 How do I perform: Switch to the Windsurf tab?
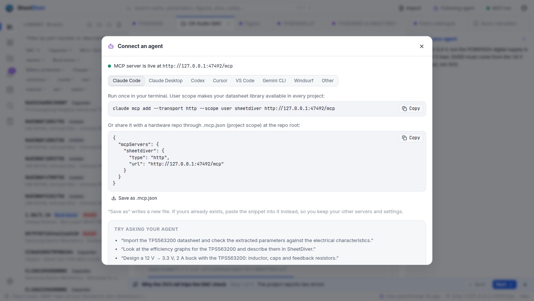304,81
